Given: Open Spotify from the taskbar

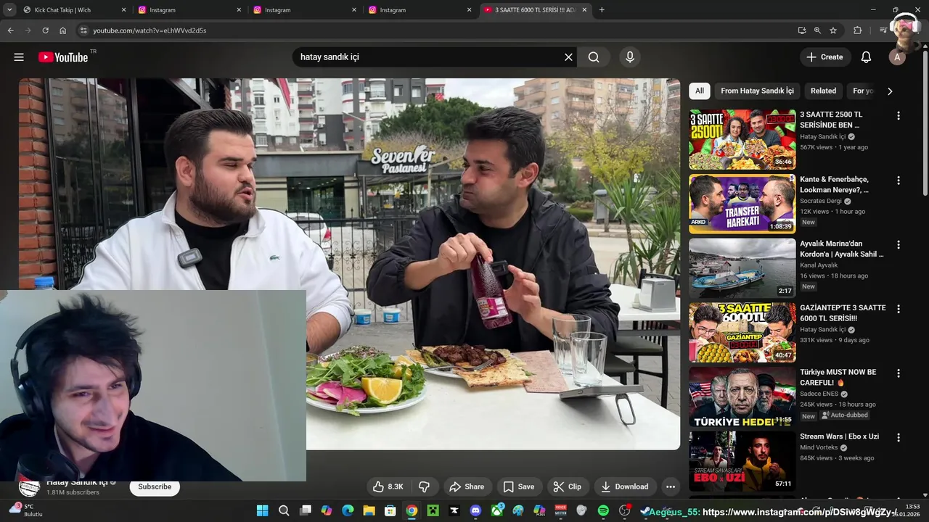Looking at the screenshot, I should point(603,510).
